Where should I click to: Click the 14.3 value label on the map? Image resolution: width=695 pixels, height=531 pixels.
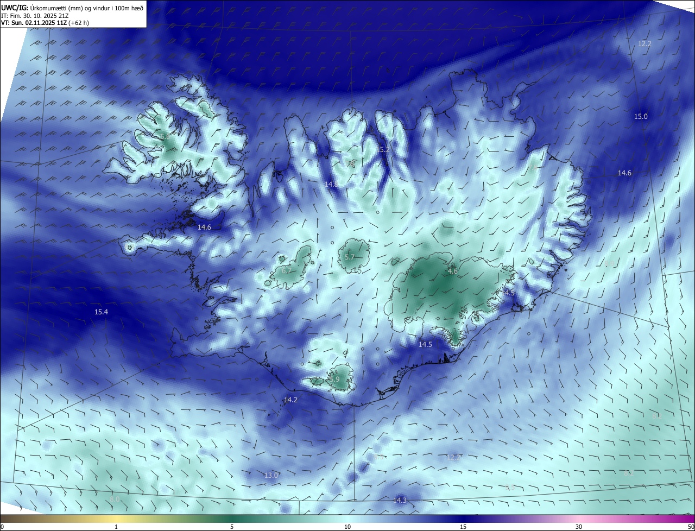[x=400, y=500]
